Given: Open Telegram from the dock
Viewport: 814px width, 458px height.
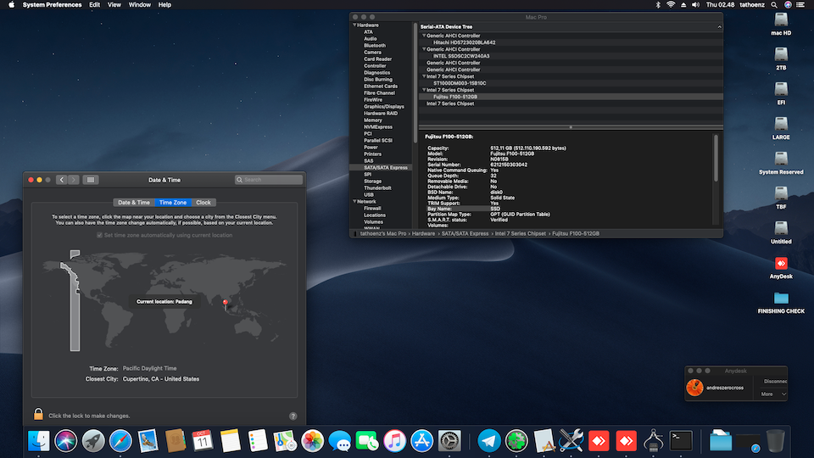Looking at the screenshot, I should coord(488,440).
